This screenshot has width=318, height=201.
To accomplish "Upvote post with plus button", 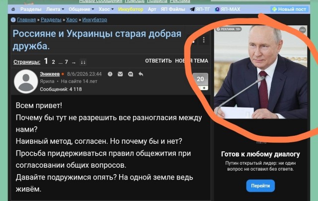I will (204, 88).
